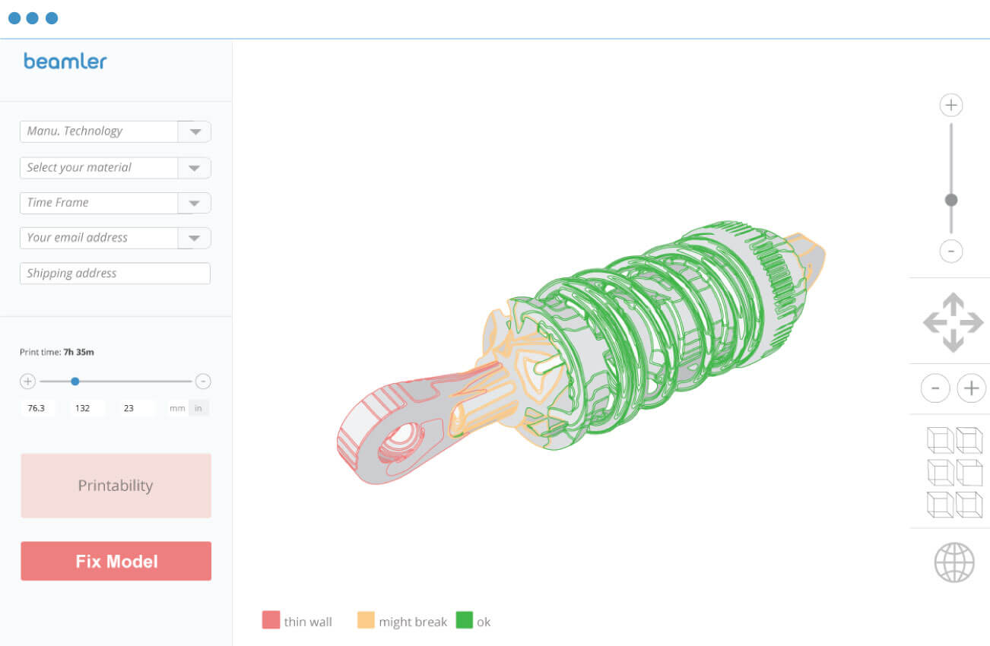Select the second-row left cube view
The width and height of the screenshot is (990, 646).
941,473
